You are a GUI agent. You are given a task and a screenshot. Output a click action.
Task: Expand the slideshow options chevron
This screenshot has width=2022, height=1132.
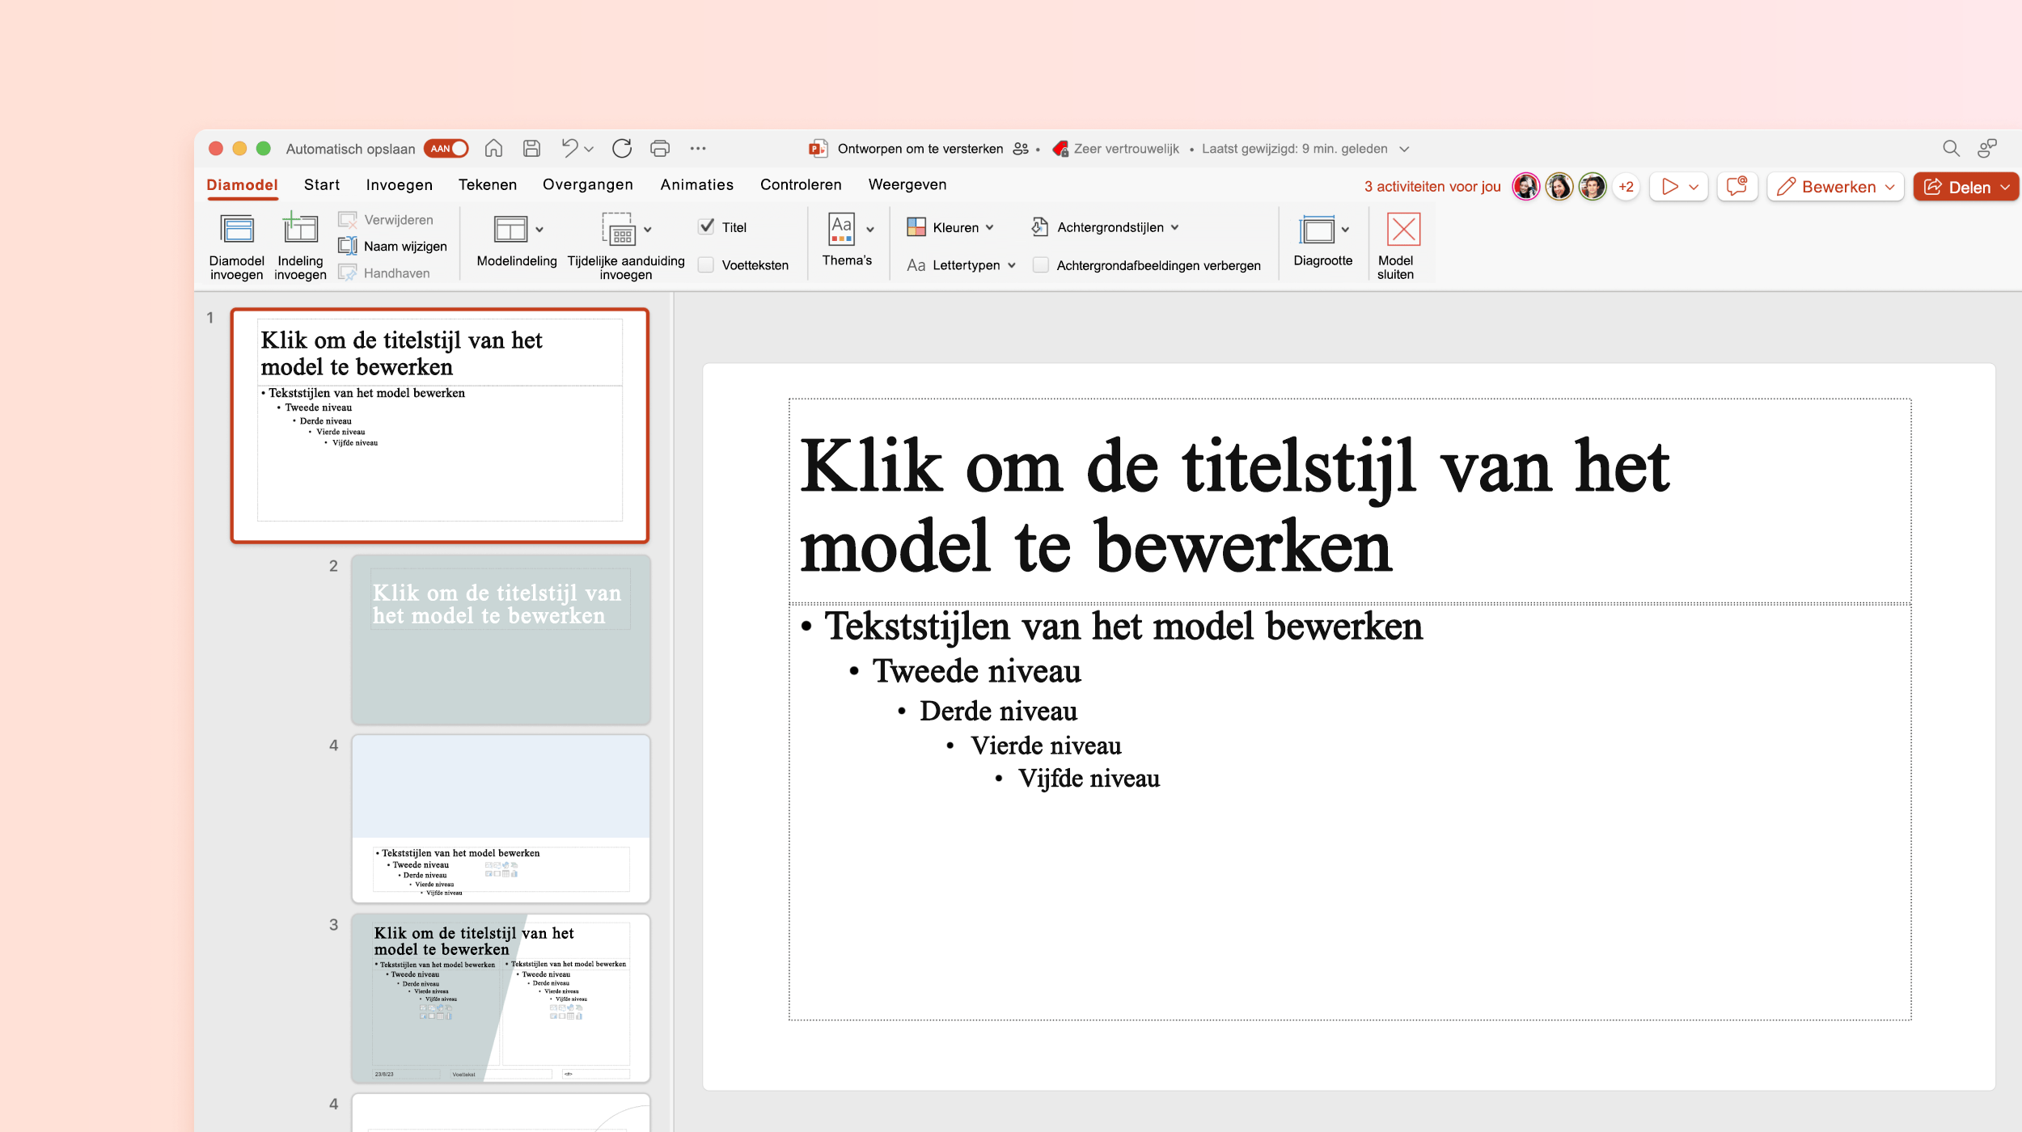tap(1694, 187)
